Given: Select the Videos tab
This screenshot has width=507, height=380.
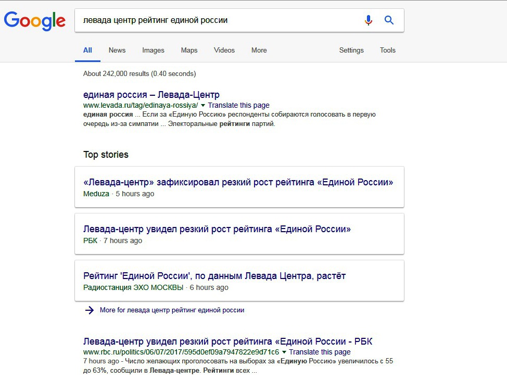Looking at the screenshot, I should click(x=224, y=50).
